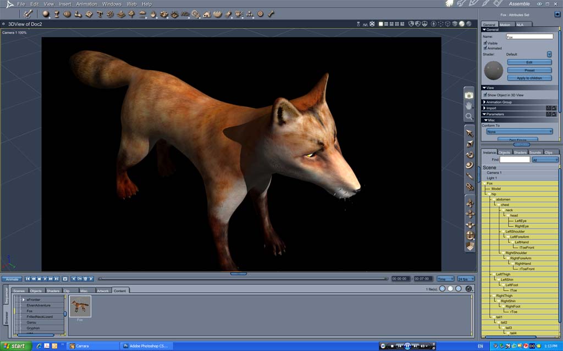Image resolution: width=563 pixels, height=351 pixels.
Task: Open the Conform To dropdown
Action: point(519,132)
